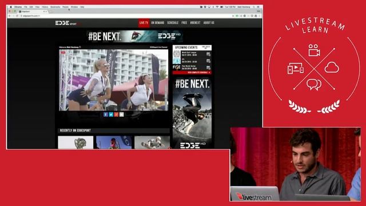Viewport: 366px width, 206px height.
Task: Open Spotlight search in menu bar
Action: tap(254, 7)
